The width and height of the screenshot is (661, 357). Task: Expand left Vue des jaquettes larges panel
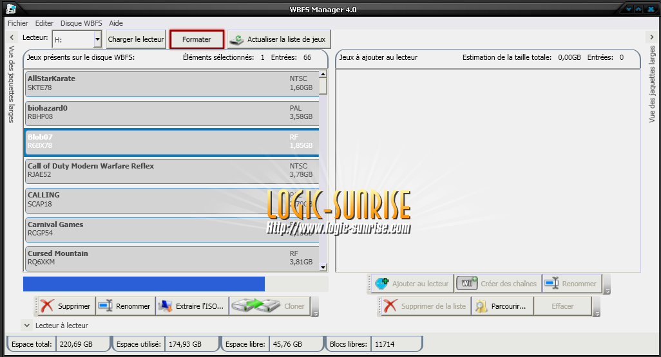pyautogui.click(x=10, y=37)
